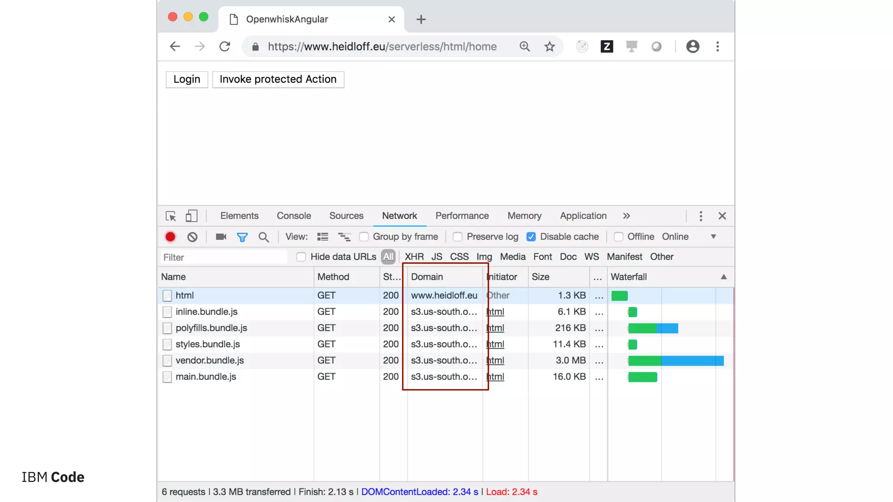
Task: Uncheck the Disable cache checkbox
Action: 531,237
